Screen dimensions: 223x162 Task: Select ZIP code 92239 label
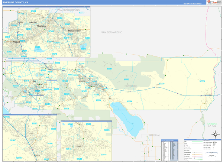click(161, 84)
